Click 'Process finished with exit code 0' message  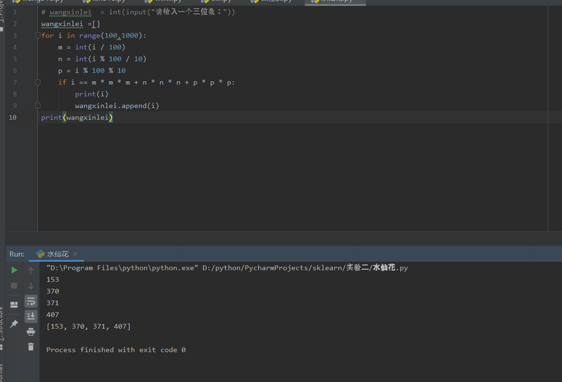[115, 350]
